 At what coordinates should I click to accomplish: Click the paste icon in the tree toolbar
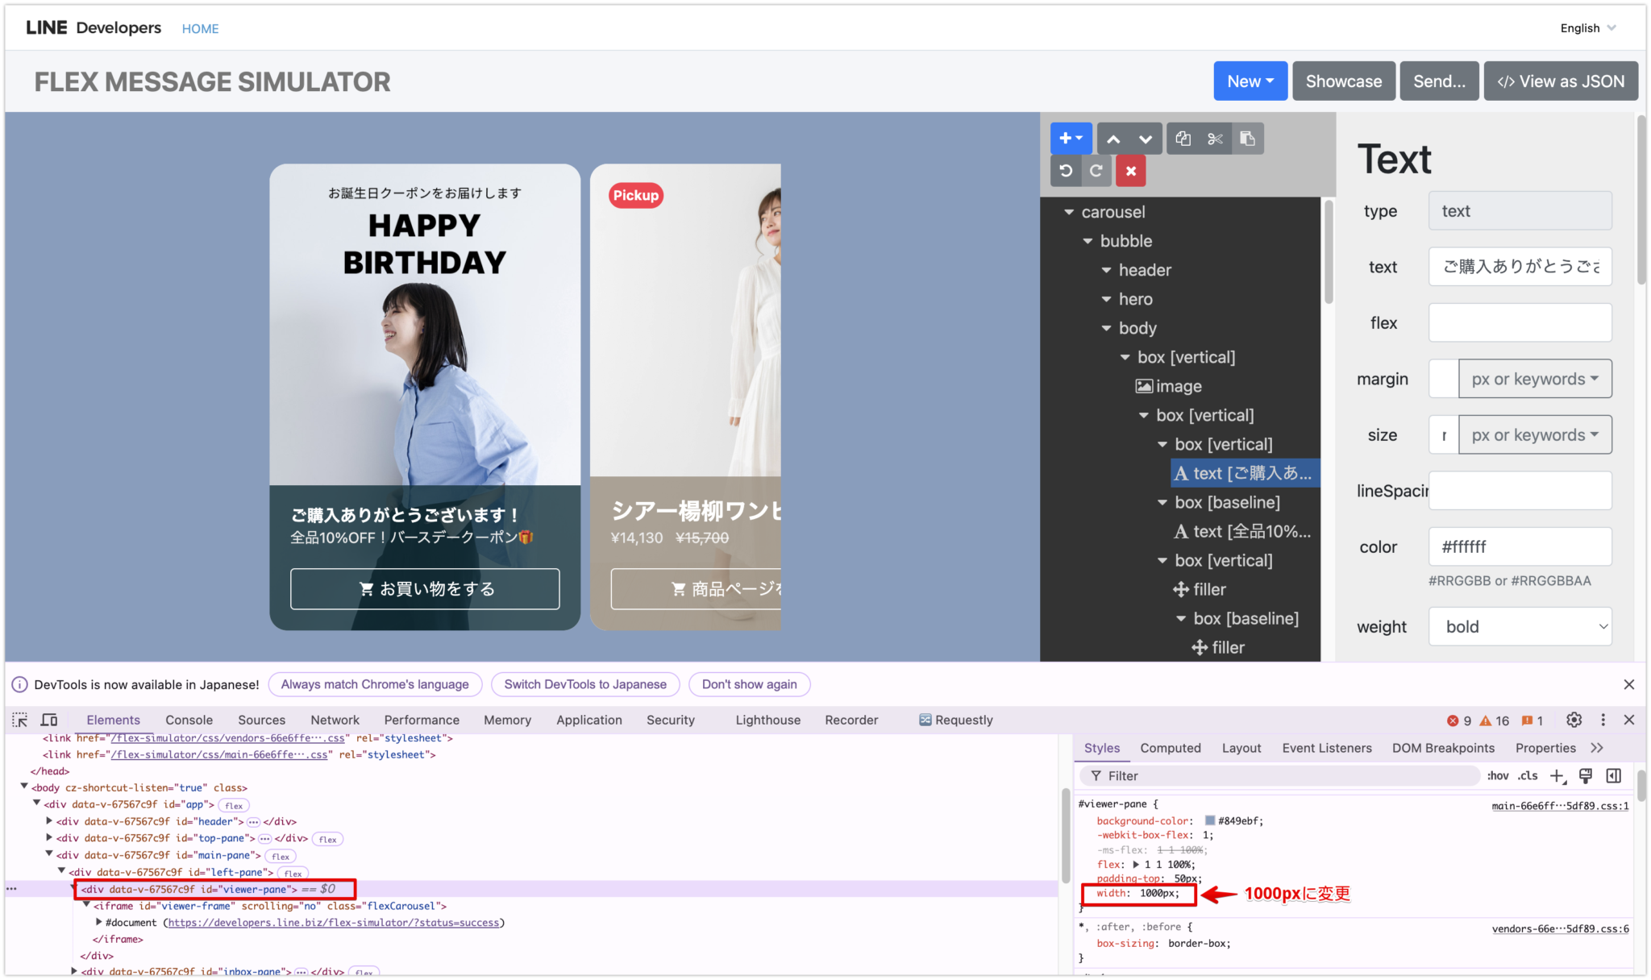[1248, 138]
